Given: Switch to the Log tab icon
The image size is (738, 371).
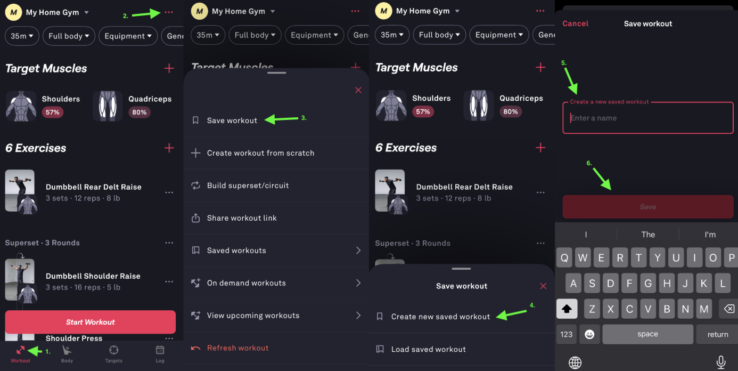Looking at the screenshot, I should point(160,353).
